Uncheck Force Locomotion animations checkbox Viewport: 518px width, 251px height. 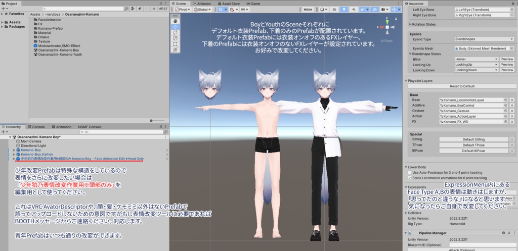(x=410, y=178)
